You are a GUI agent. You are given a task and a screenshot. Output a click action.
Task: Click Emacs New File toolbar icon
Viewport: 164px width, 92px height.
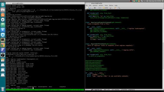pos(87,8)
